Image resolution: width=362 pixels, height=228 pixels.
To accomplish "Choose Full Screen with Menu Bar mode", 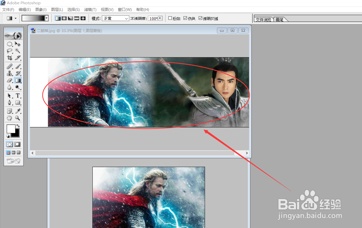I will (14, 153).
